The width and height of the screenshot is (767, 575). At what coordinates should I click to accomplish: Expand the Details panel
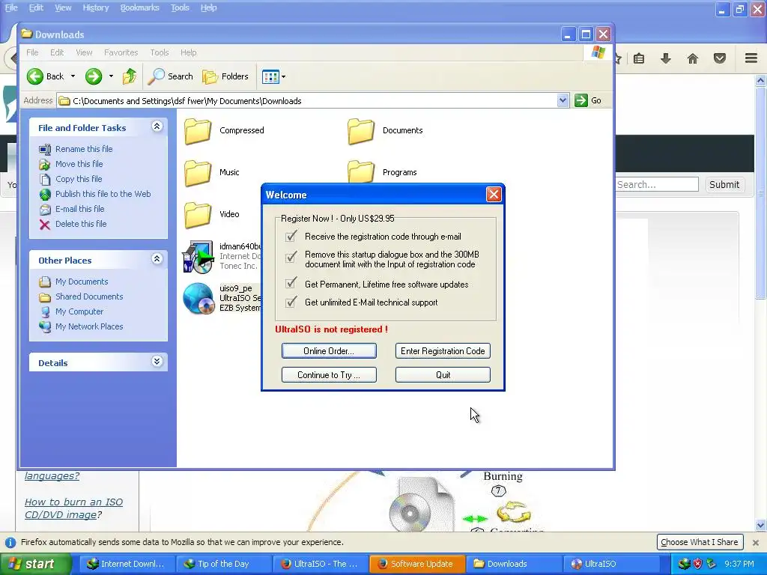point(157,362)
